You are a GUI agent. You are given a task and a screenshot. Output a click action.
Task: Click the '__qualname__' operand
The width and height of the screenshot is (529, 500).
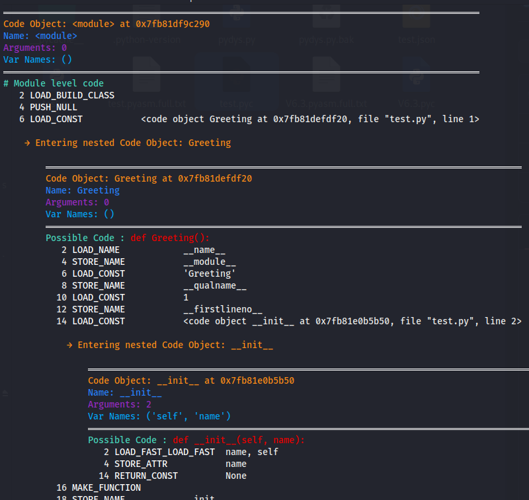215,286
